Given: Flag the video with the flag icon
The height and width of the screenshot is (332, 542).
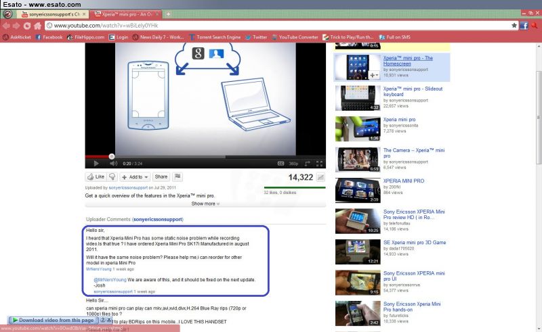Looking at the screenshot, I should click(178, 176).
